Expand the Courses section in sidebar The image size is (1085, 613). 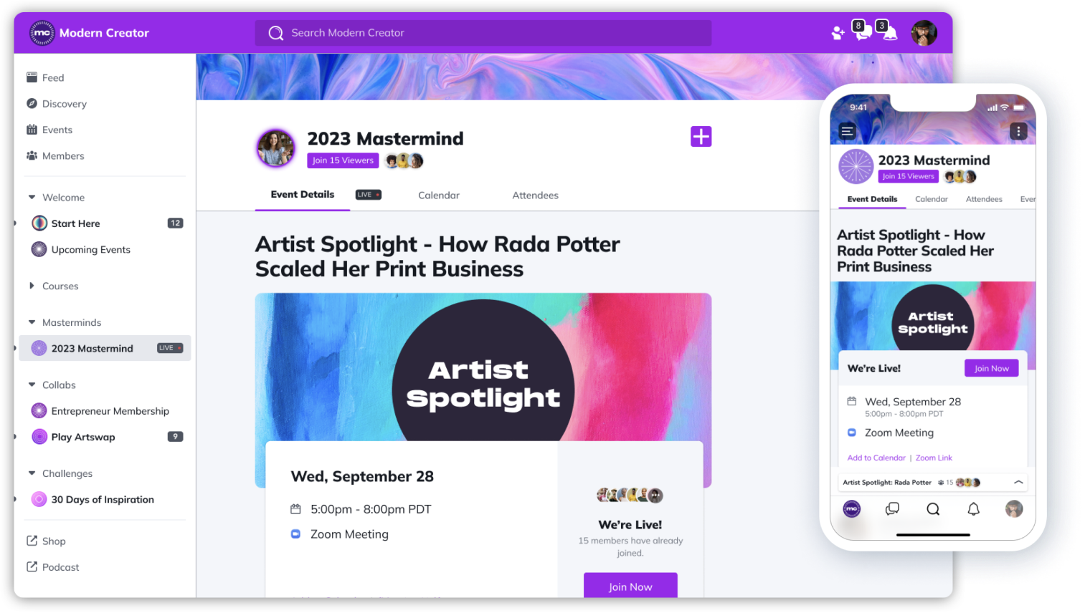32,286
